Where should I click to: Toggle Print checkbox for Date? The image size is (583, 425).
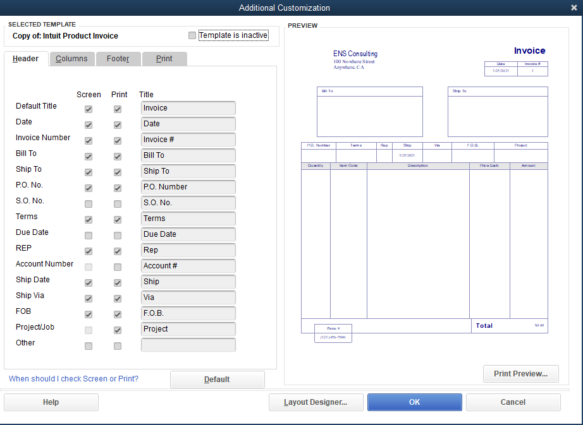coord(118,125)
